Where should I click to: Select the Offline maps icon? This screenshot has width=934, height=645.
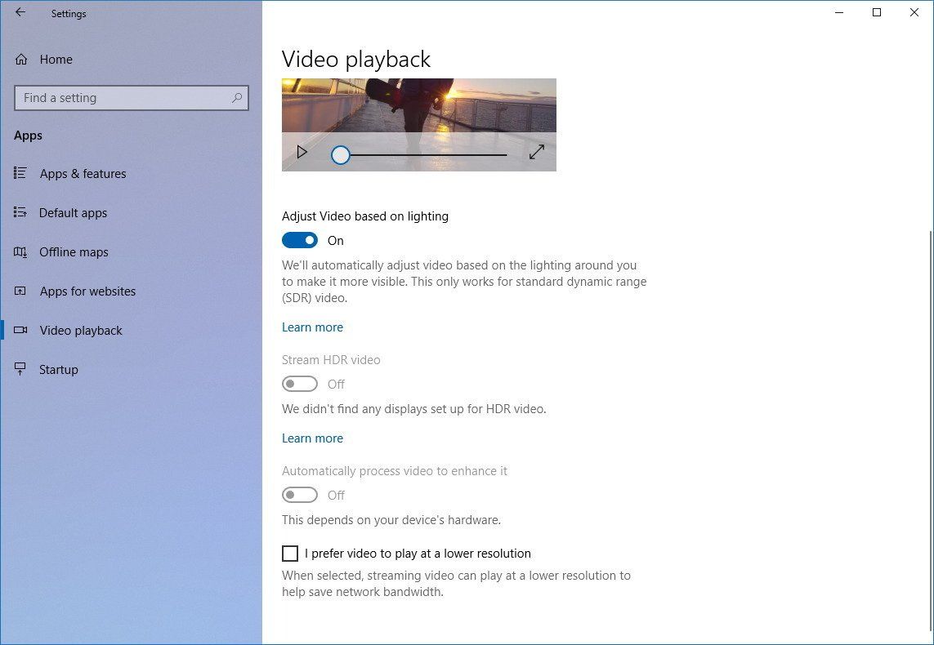20,251
